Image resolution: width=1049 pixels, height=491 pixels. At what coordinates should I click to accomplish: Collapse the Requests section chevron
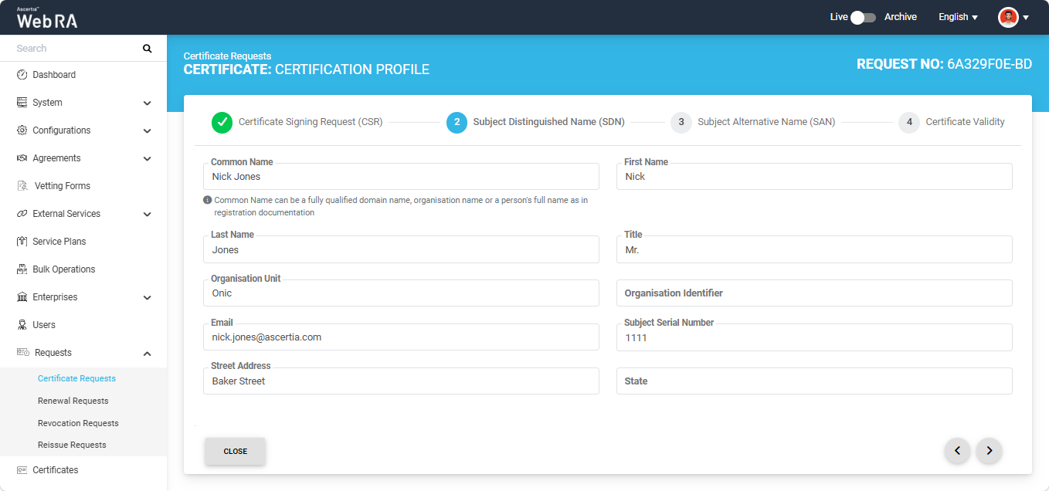(148, 354)
